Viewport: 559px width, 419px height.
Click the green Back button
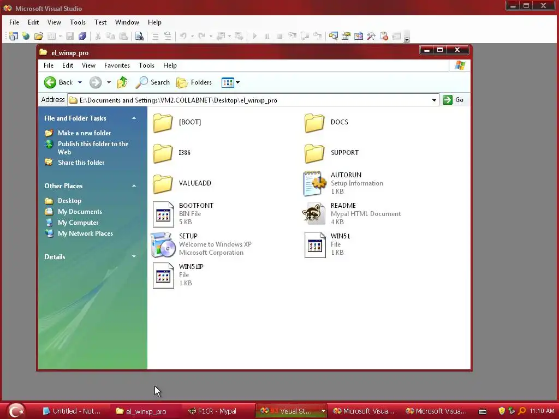click(58, 82)
